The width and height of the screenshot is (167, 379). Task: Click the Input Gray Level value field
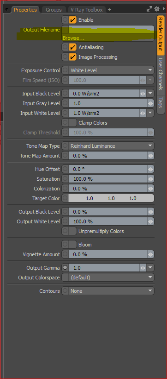click(x=108, y=103)
